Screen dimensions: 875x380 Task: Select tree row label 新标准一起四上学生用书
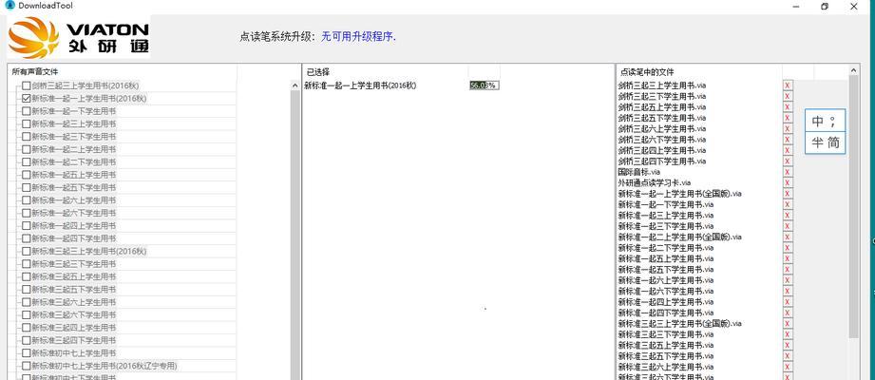point(74,226)
